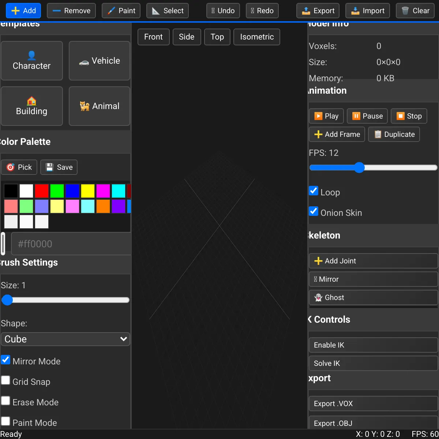Disable the Mirror Mode checkbox

5,360
